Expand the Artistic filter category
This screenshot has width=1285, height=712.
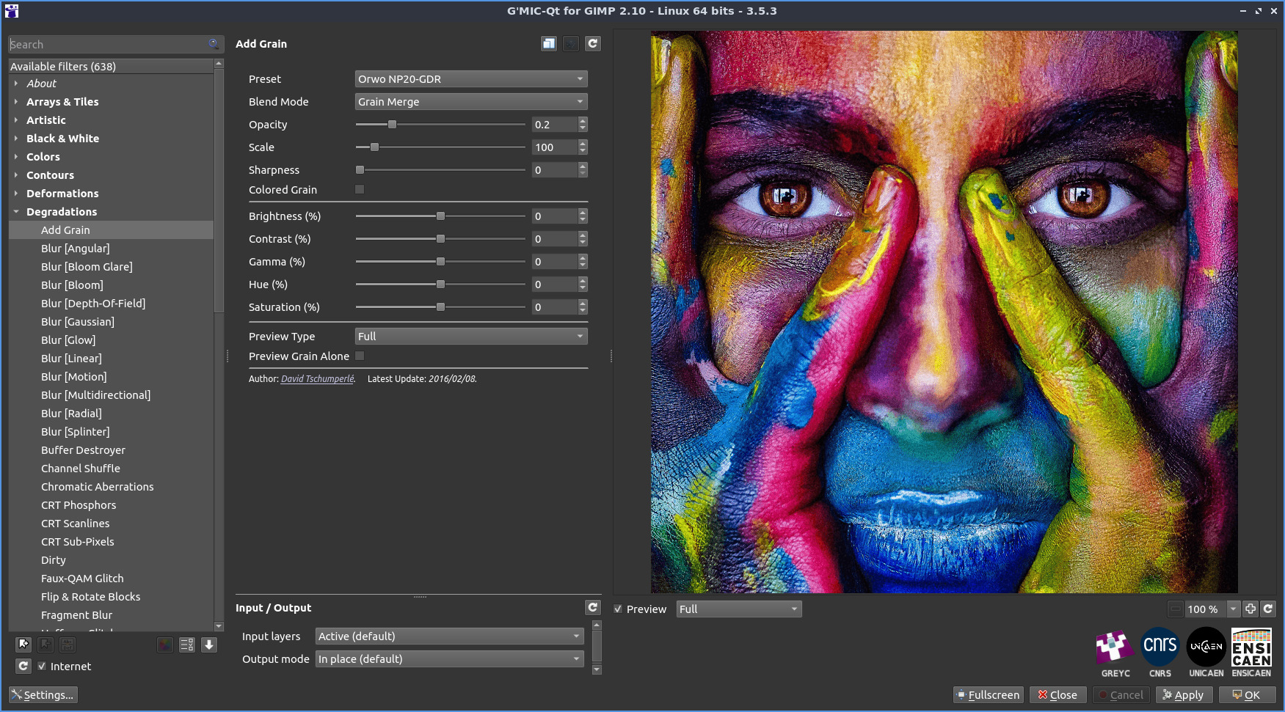[x=46, y=120]
